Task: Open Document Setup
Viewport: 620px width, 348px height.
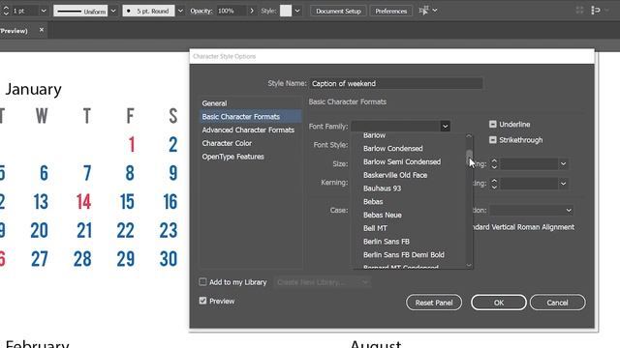Action: point(338,11)
